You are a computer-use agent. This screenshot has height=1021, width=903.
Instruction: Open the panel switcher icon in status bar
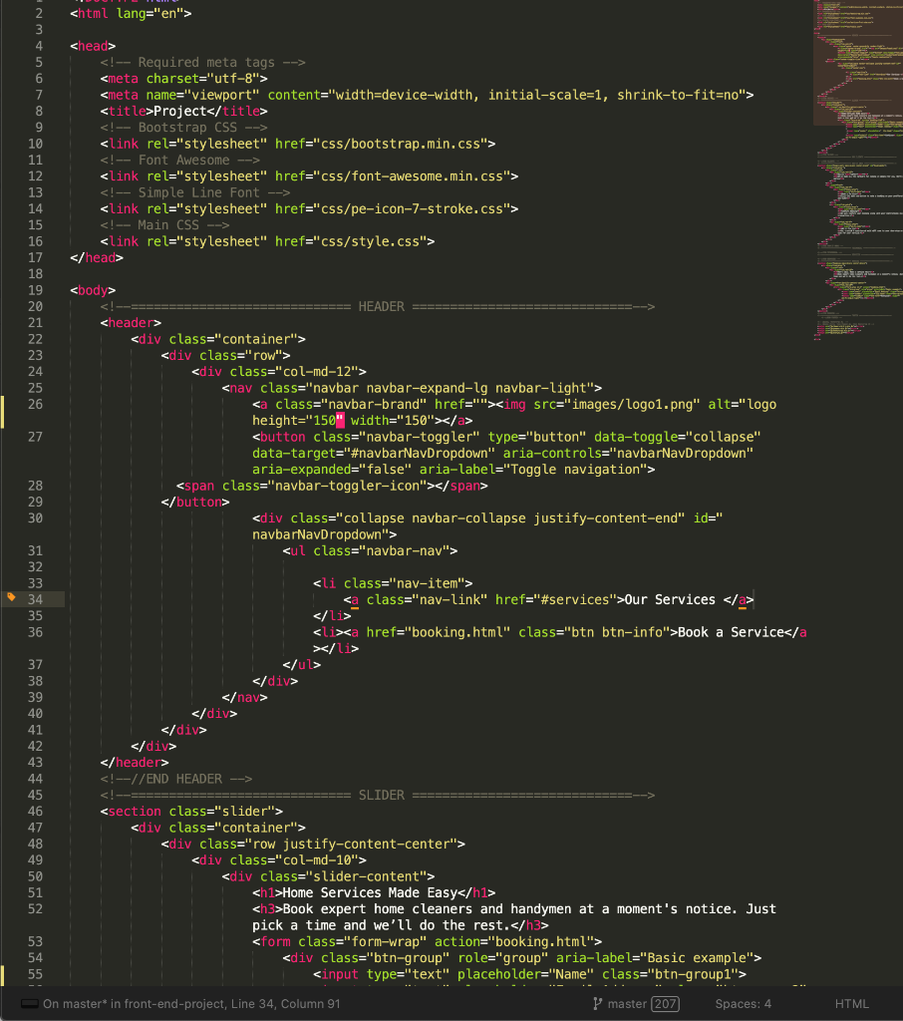(29, 1003)
